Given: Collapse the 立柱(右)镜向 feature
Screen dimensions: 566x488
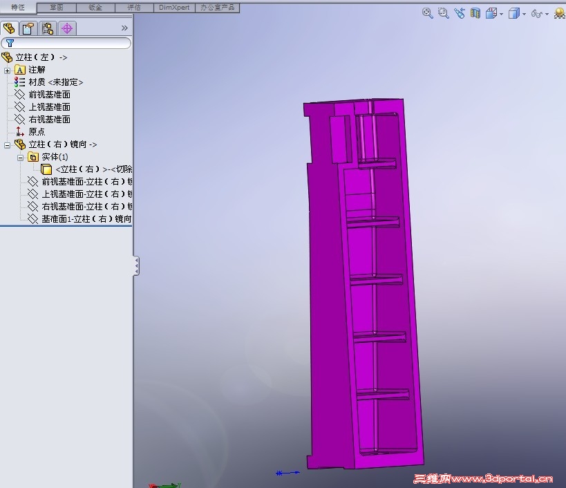Looking at the screenshot, I should click(x=7, y=145).
